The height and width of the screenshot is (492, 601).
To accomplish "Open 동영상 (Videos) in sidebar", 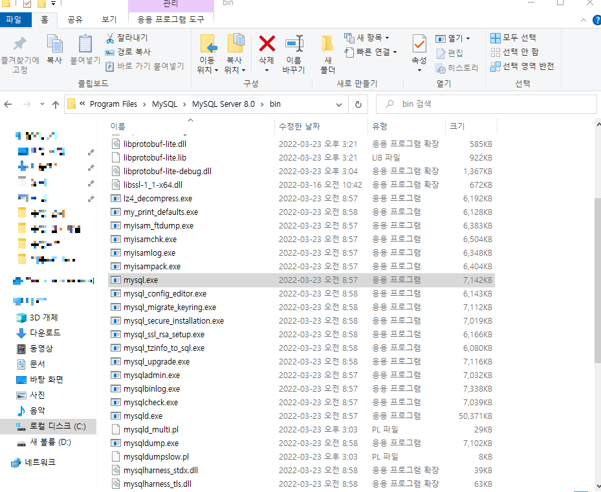I will [34, 348].
